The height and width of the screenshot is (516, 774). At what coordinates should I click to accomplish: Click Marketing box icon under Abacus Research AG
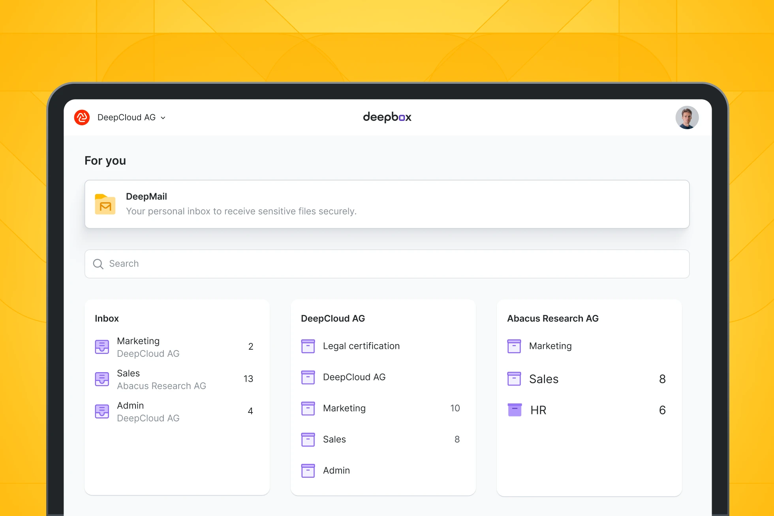point(514,346)
